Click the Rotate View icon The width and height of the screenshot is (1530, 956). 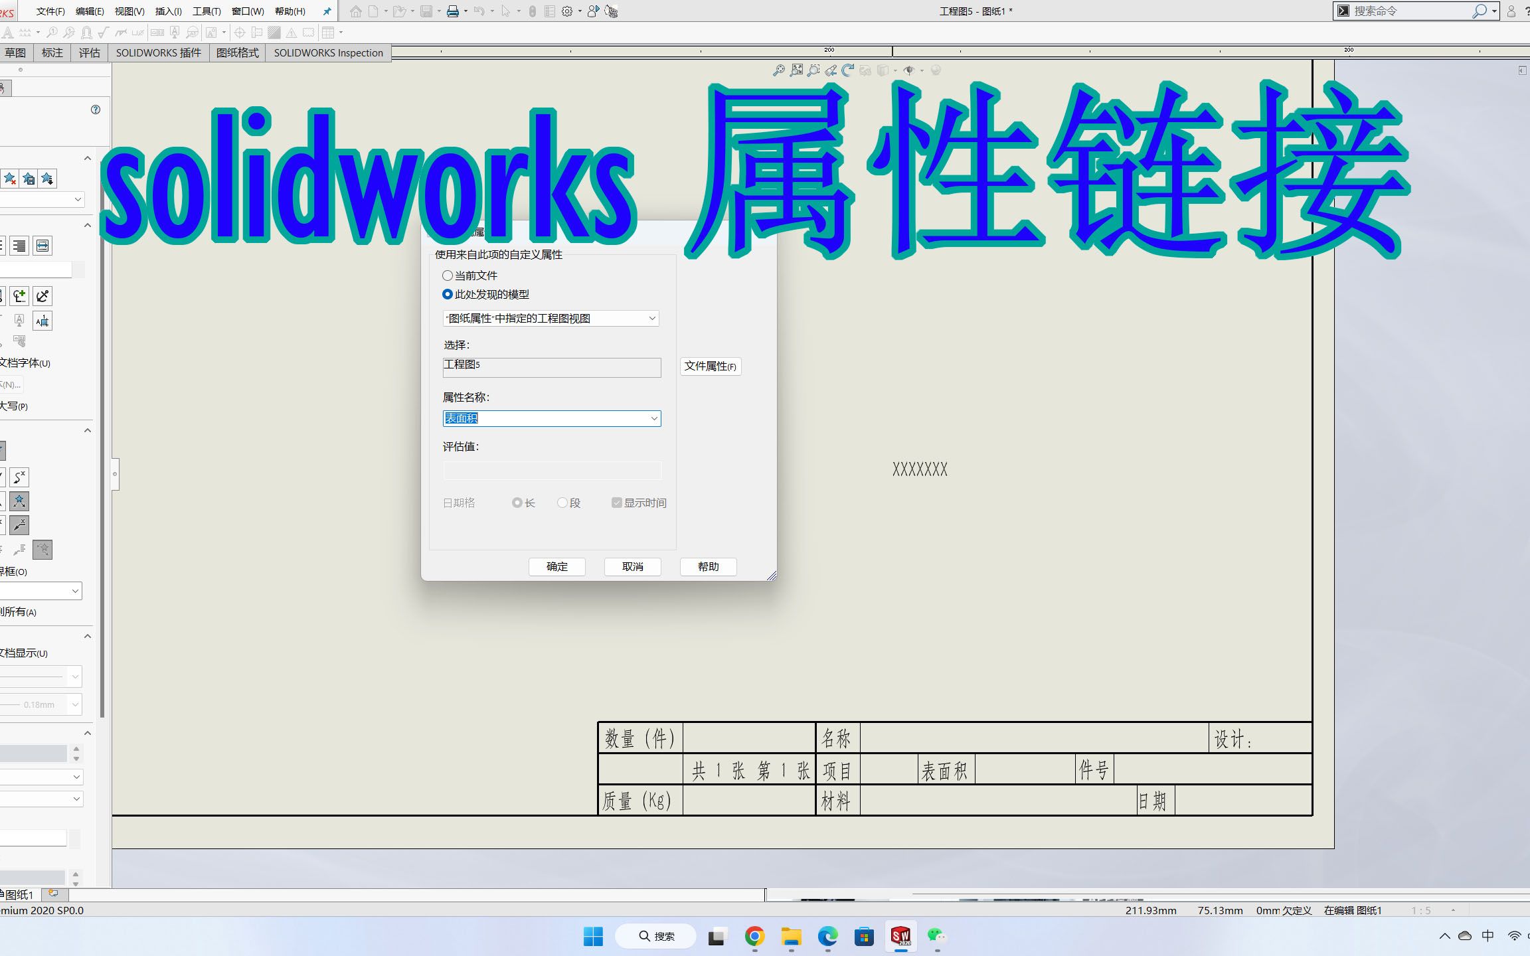847,70
